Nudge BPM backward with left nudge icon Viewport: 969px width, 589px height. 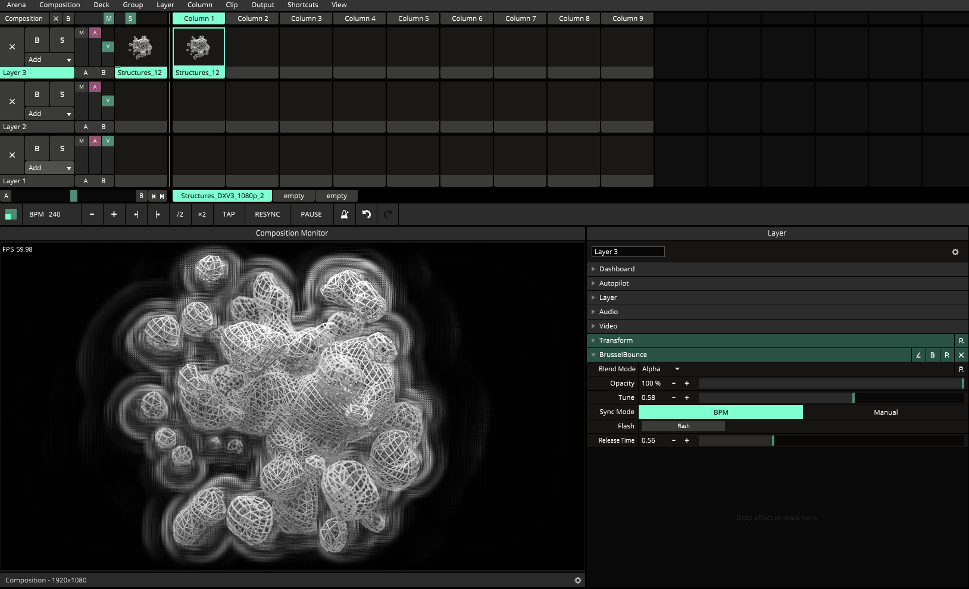click(x=136, y=214)
